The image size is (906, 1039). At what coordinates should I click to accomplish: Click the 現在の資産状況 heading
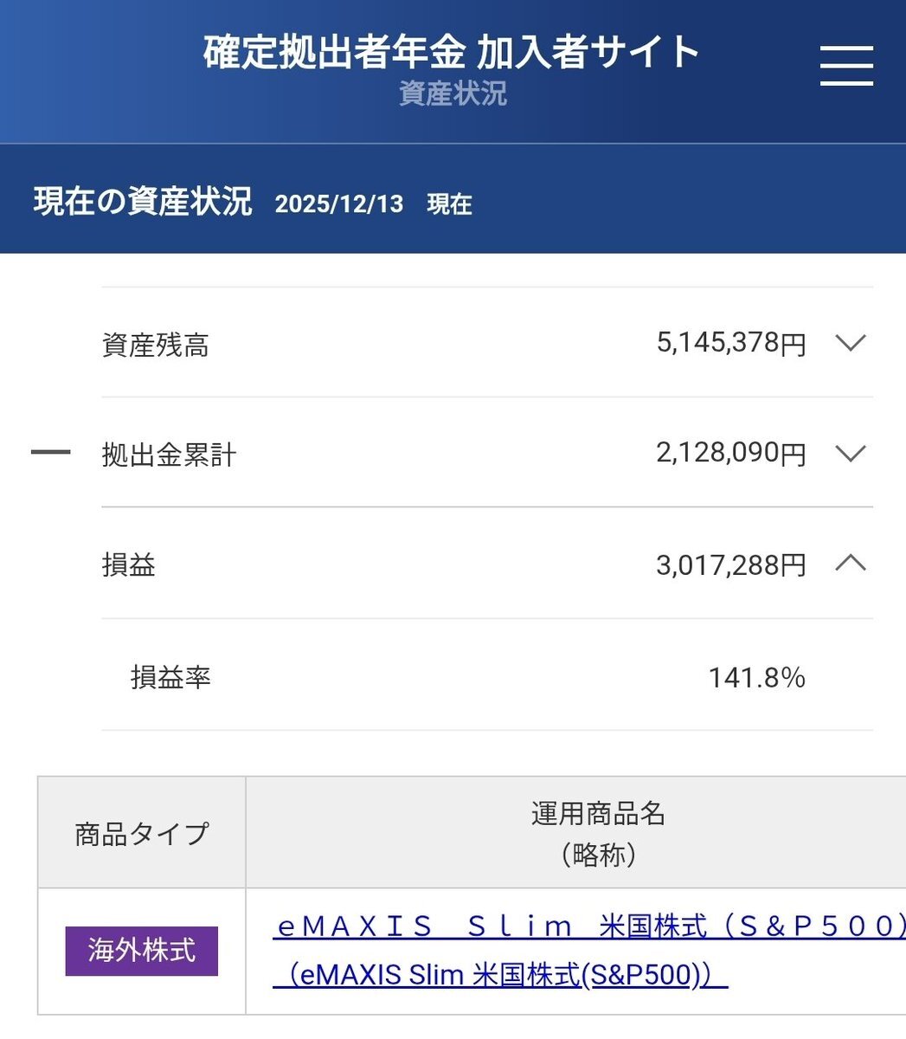(x=143, y=202)
